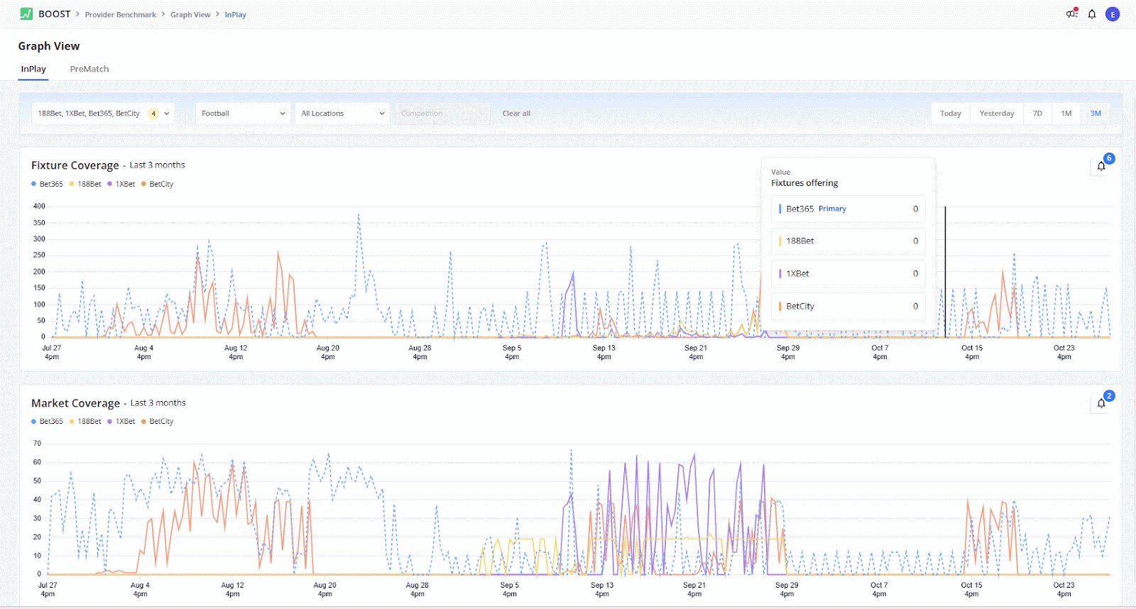Select Bet365 Primary row in tooltip
Image resolution: width=1136 pixels, height=609 pixels.
click(848, 209)
